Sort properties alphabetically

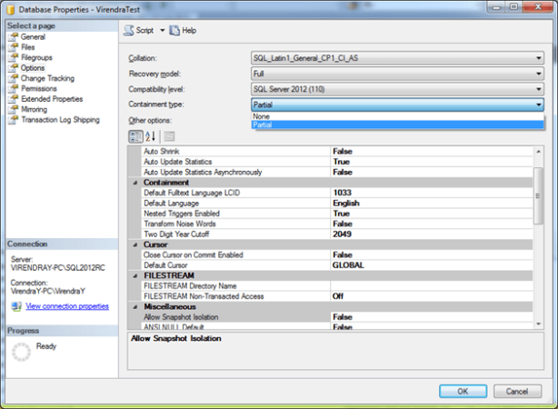[151, 135]
